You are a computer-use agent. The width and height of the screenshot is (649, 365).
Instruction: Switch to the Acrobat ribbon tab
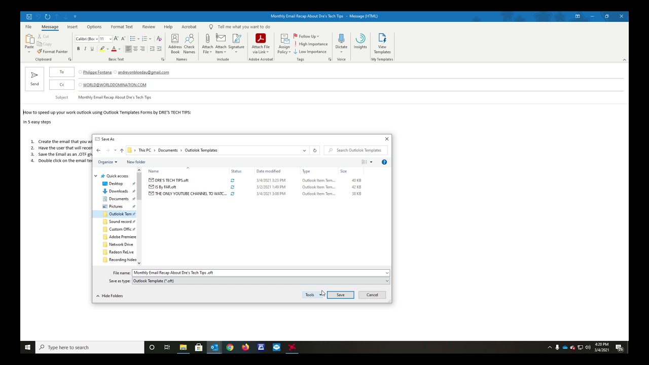point(189,27)
